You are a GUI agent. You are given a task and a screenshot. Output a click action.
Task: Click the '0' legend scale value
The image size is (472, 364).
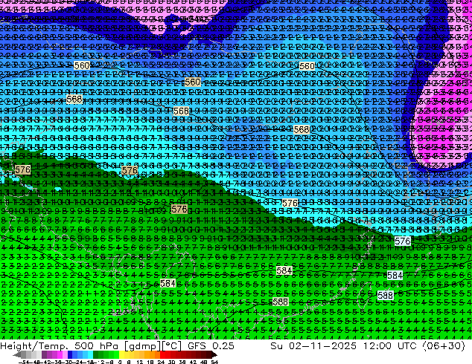[x=120, y=362]
